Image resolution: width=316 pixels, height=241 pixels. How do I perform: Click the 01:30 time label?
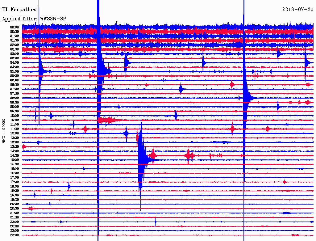[x=15, y=40]
